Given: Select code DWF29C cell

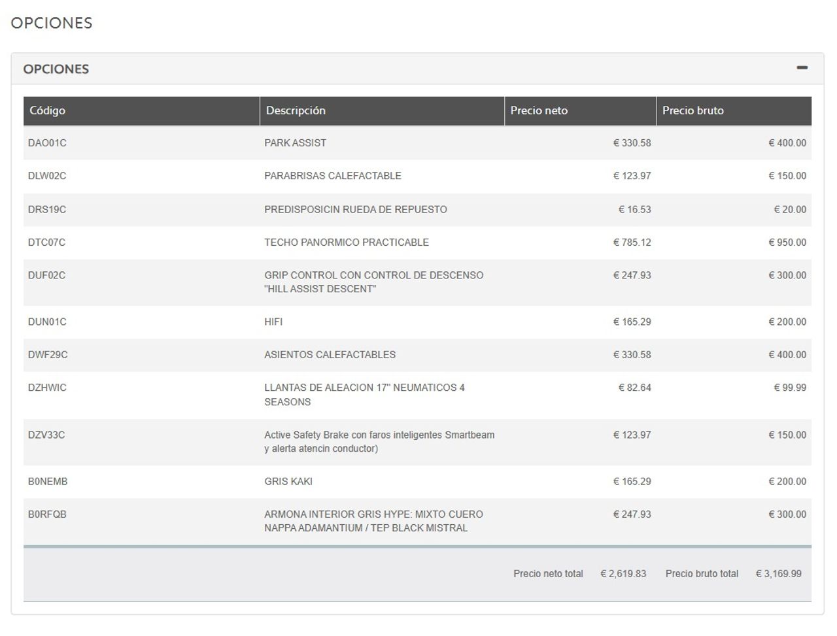Looking at the screenshot, I should [x=48, y=355].
